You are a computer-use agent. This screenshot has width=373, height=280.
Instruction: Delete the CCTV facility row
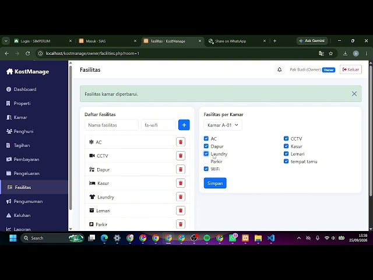pos(181,156)
